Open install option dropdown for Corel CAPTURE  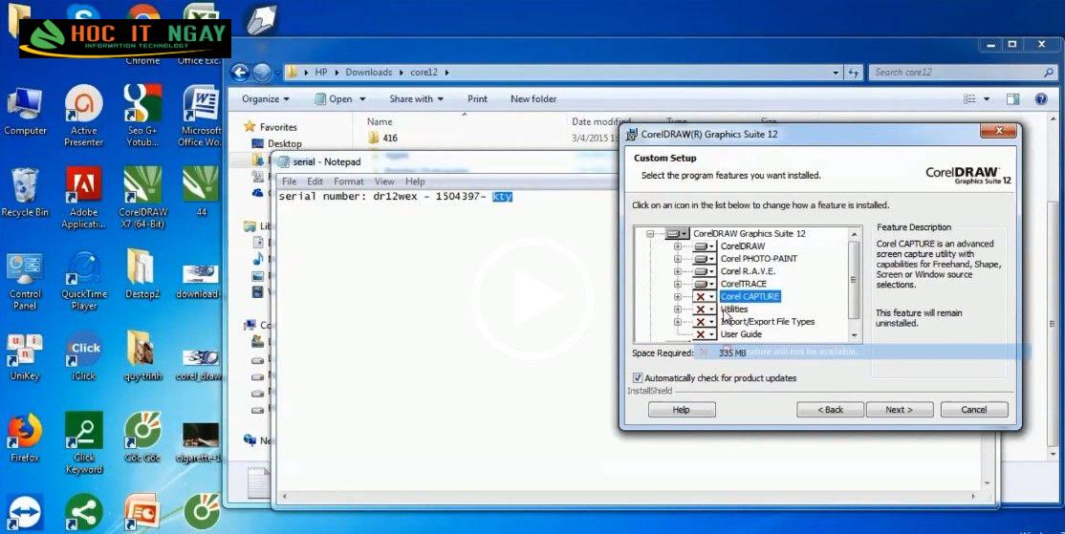pyautogui.click(x=704, y=296)
